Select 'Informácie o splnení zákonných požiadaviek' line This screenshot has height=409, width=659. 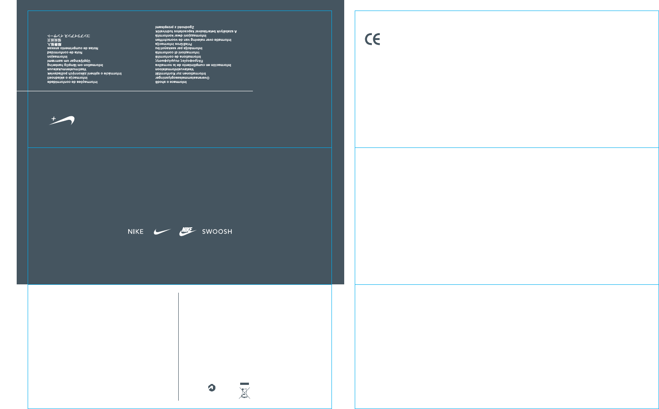coord(84,73)
